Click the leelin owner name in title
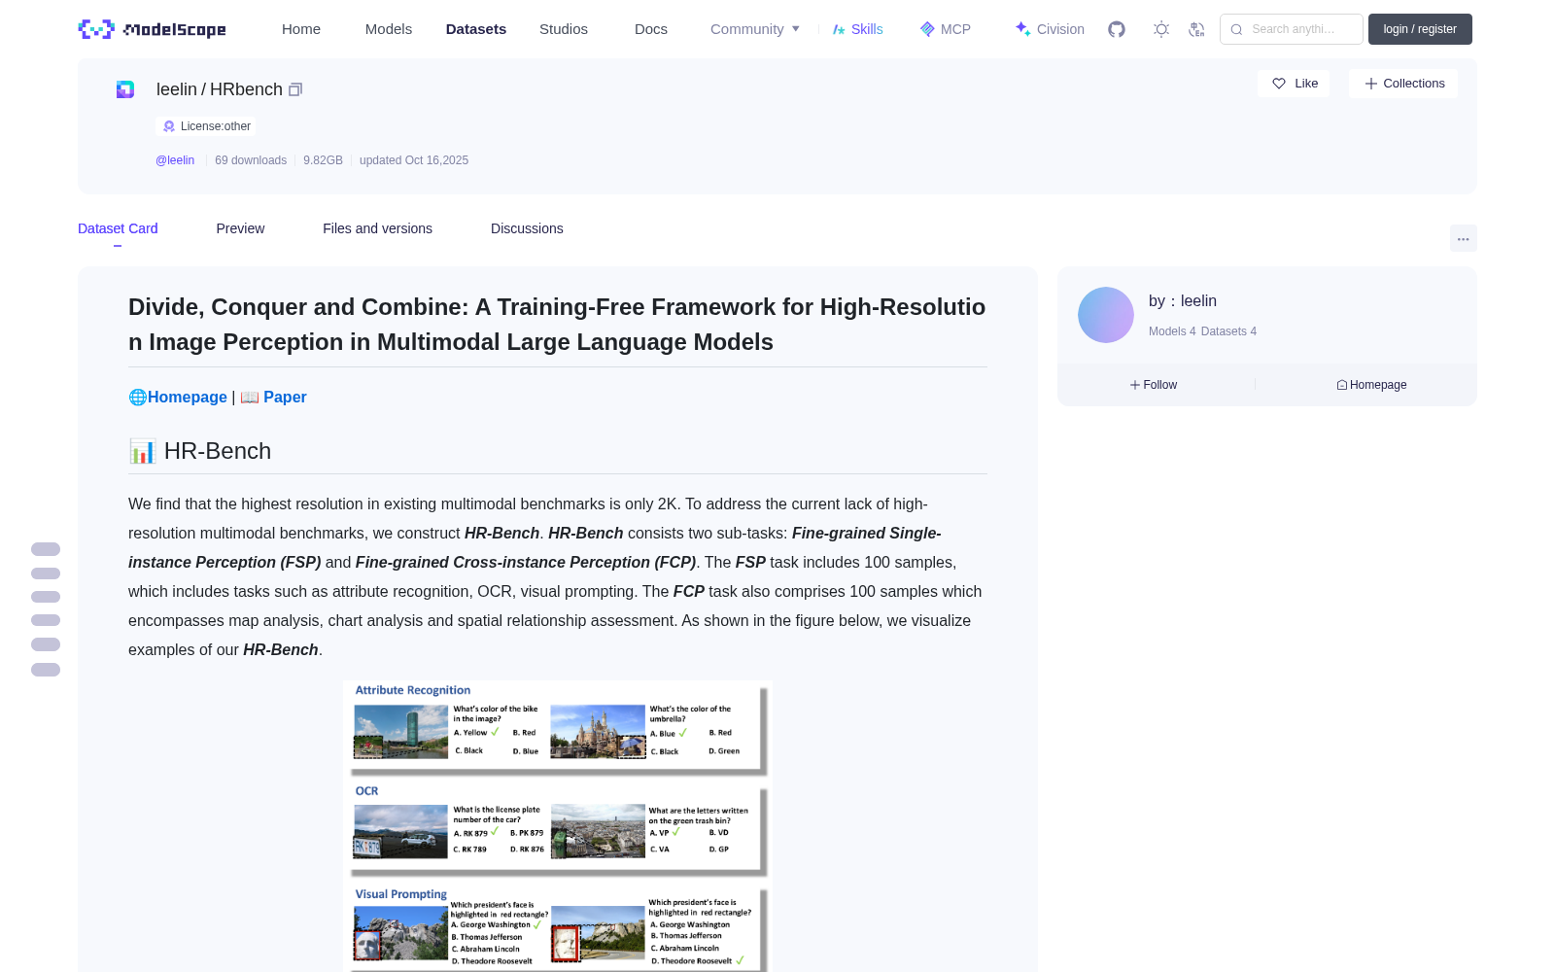Screen dimensions: 1555x972 (x=177, y=89)
